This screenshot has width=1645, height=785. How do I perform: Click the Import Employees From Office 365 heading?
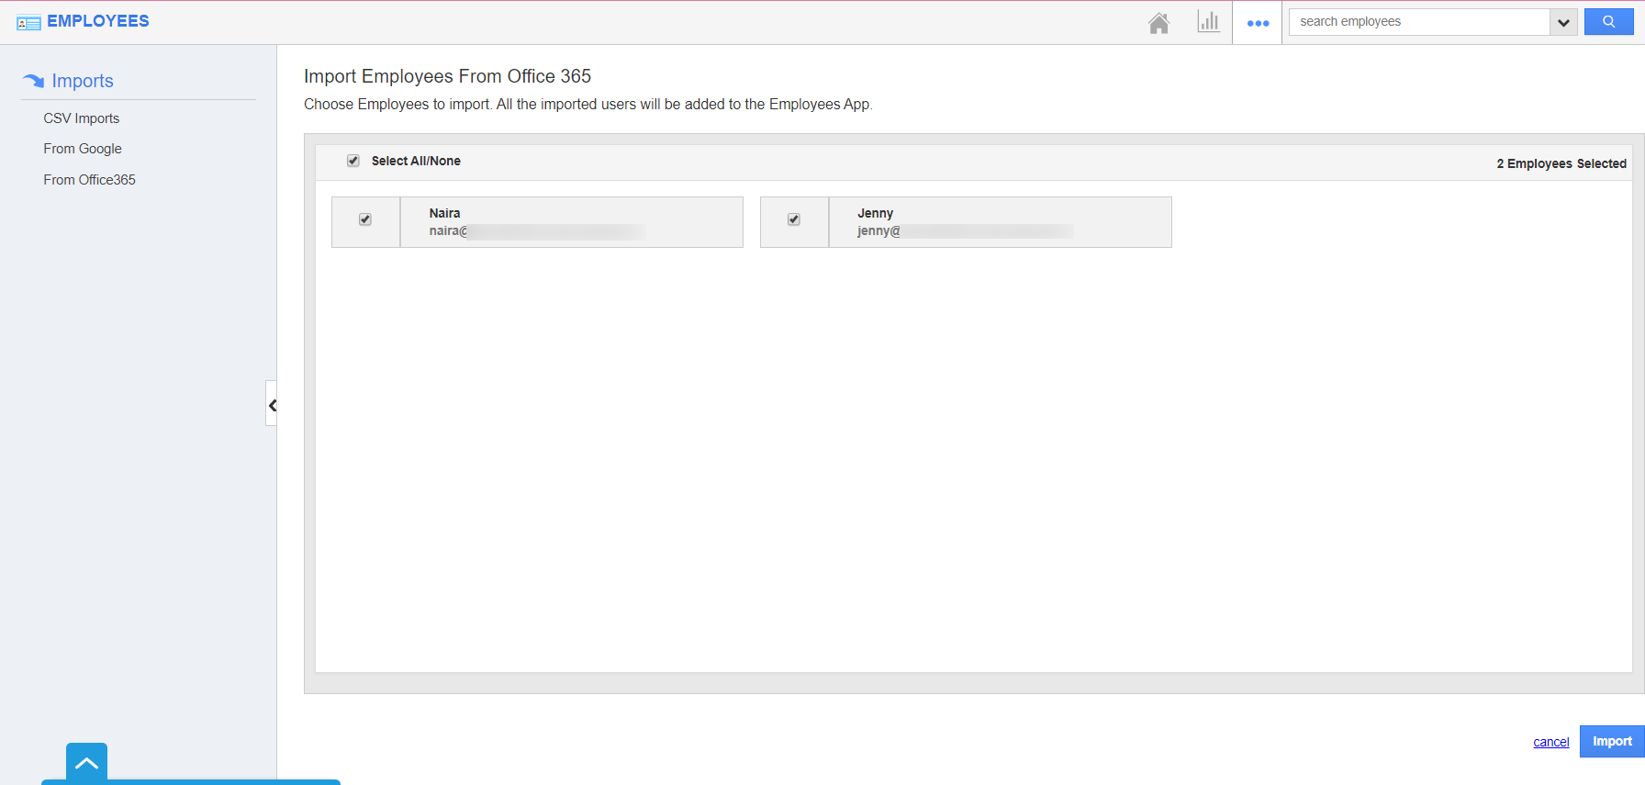(448, 76)
